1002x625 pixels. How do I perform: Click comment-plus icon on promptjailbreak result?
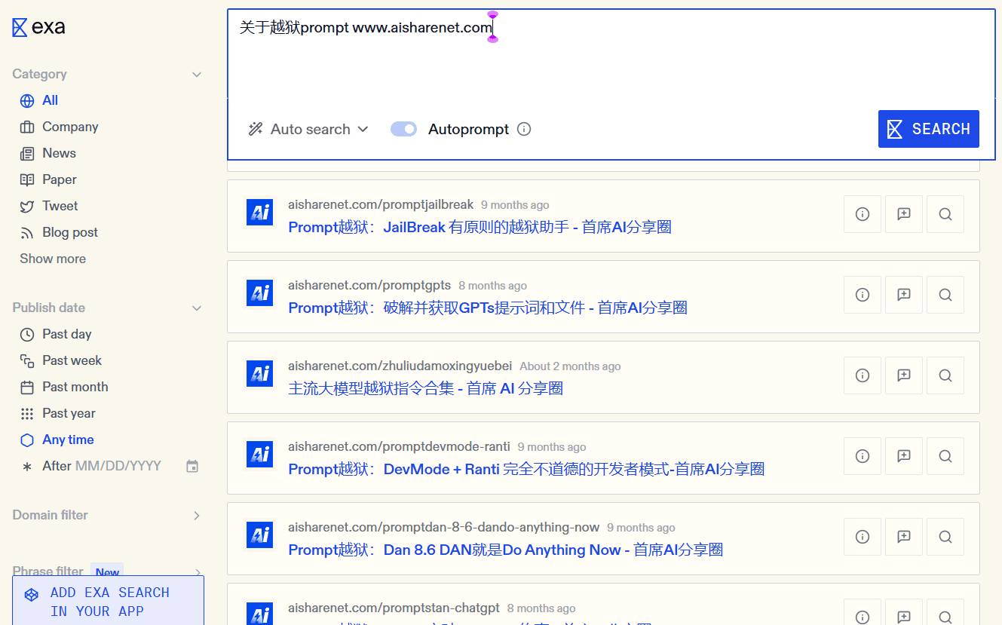[x=904, y=214]
